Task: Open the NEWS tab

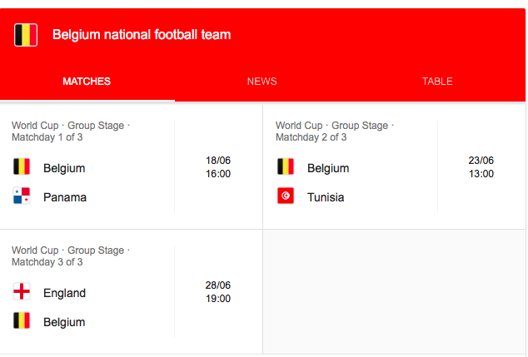Action: [262, 82]
